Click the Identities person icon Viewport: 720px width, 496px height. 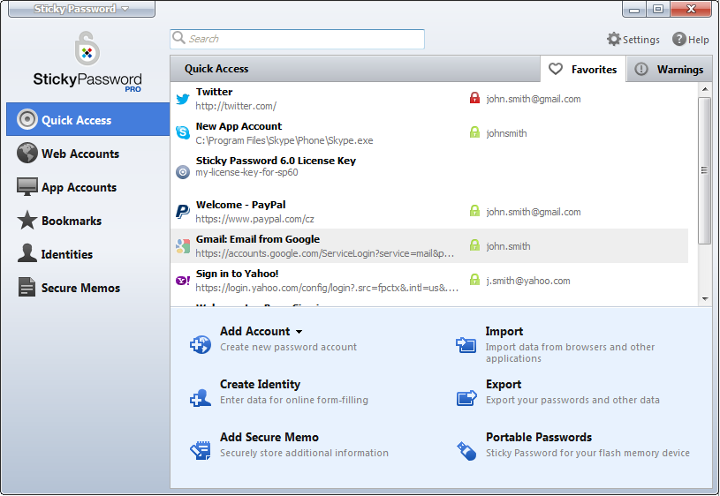[x=27, y=253]
